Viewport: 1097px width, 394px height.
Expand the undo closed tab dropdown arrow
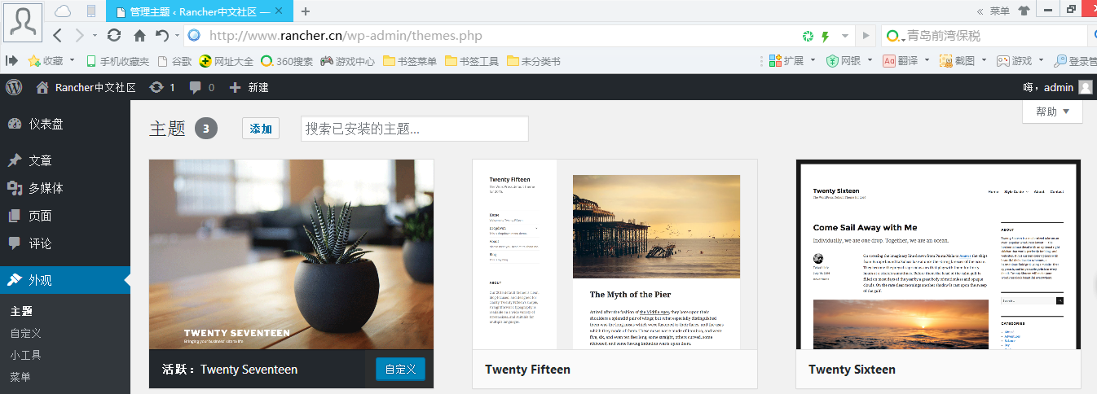click(x=176, y=36)
